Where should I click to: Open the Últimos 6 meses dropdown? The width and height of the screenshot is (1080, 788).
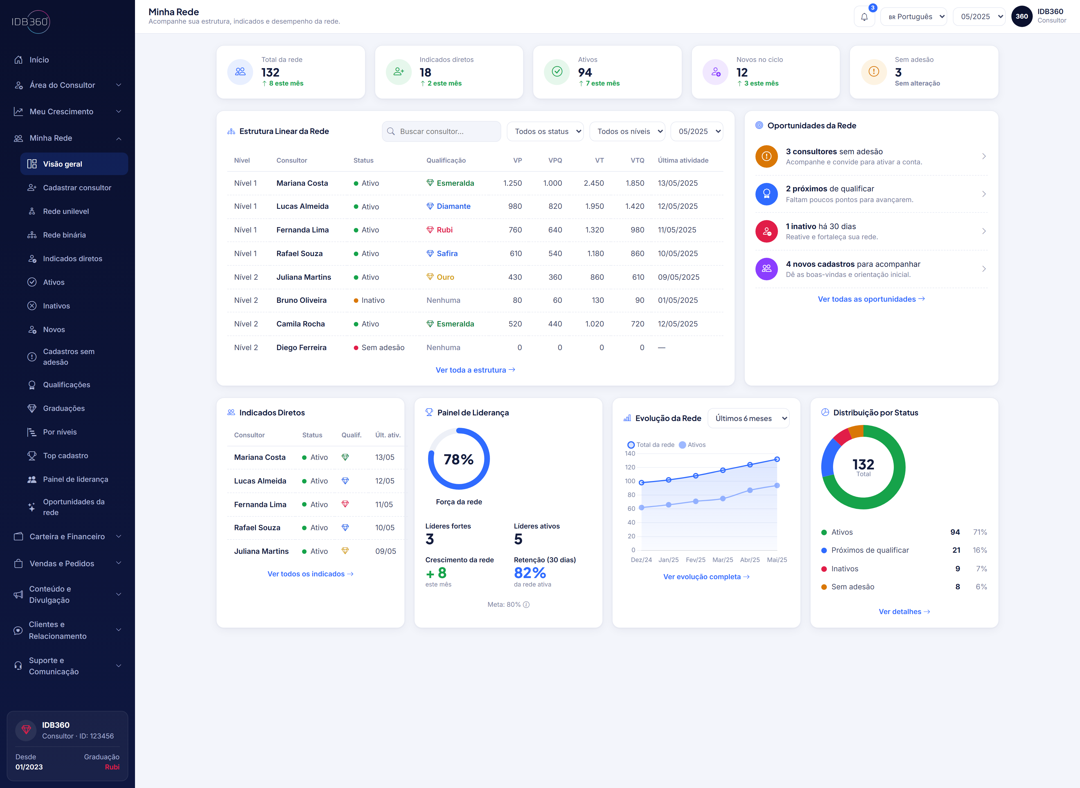(x=748, y=418)
